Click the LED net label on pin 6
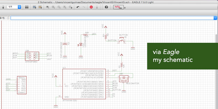The width and height of the screenshot is (218, 109). (114, 81)
